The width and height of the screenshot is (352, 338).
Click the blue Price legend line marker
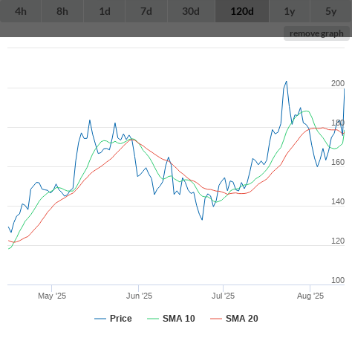point(100,319)
